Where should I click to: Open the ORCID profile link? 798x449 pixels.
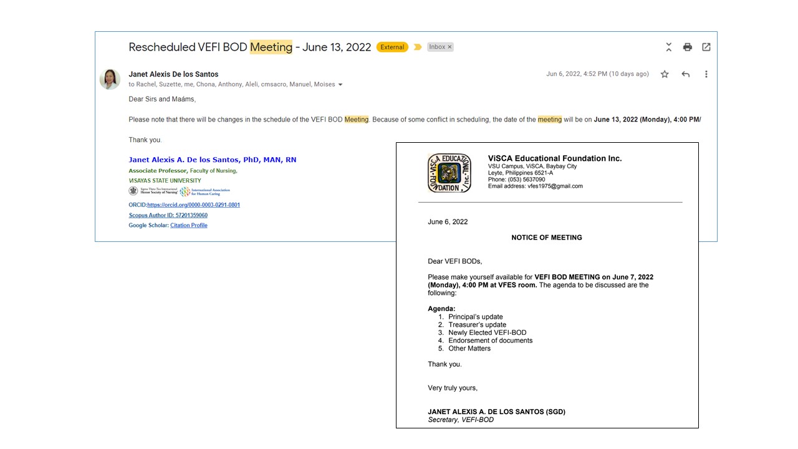[x=193, y=205]
